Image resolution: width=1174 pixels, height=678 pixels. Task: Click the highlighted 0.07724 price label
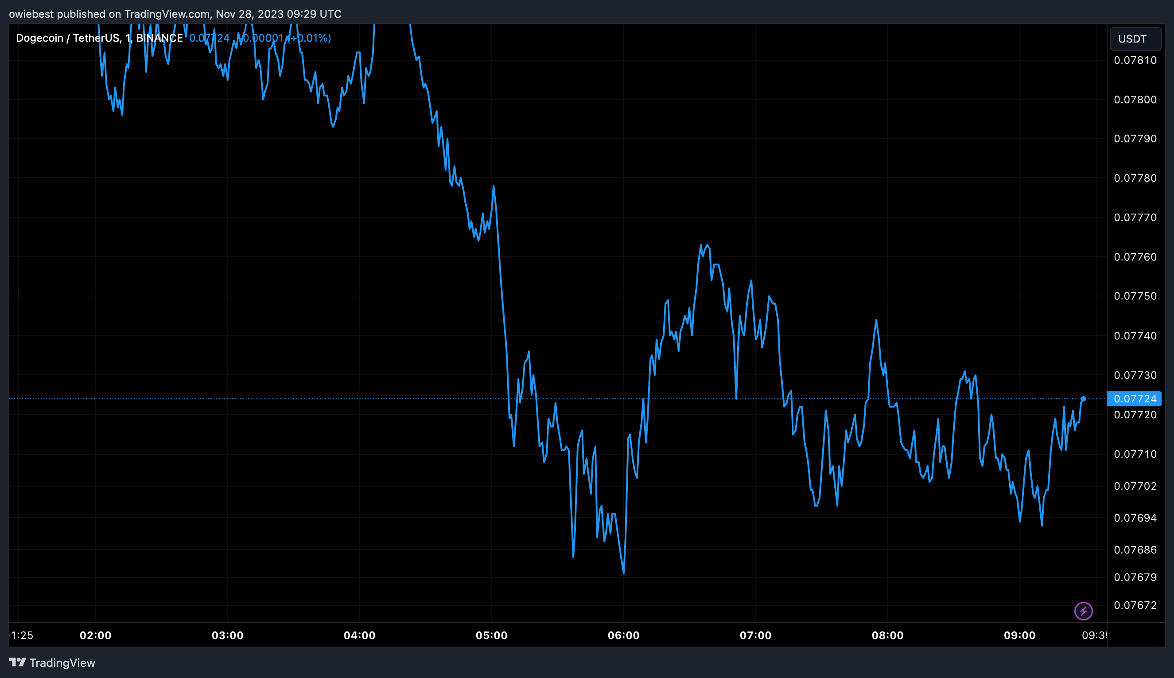[x=1135, y=399]
